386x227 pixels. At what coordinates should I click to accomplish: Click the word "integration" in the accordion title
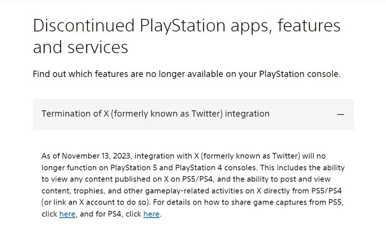(x=247, y=114)
